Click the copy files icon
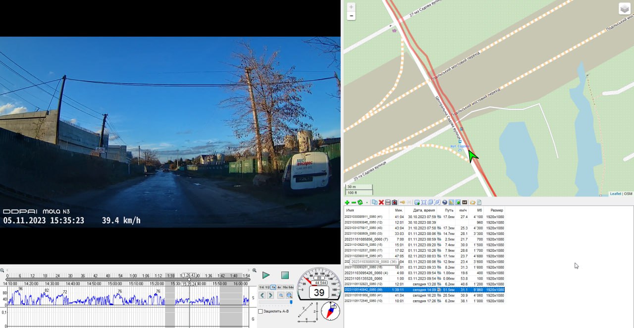This screenshot has height=328, width=634. 374,202
